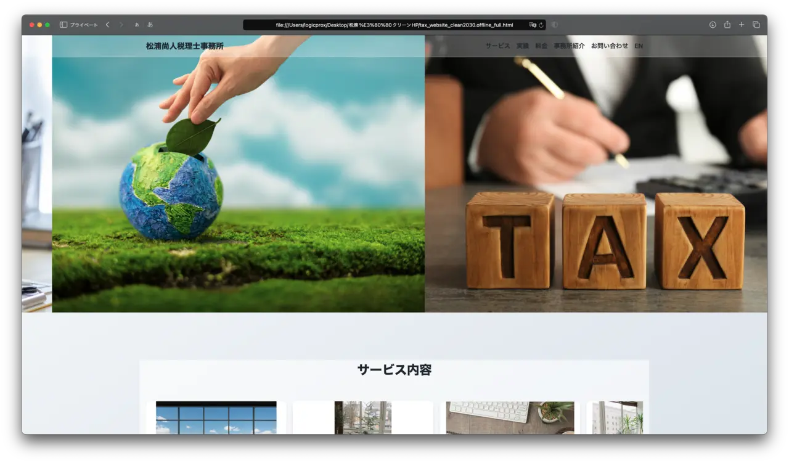Open 事務所紹介 from the site navigation
This screenshot has height=463, width=789.
569,46
